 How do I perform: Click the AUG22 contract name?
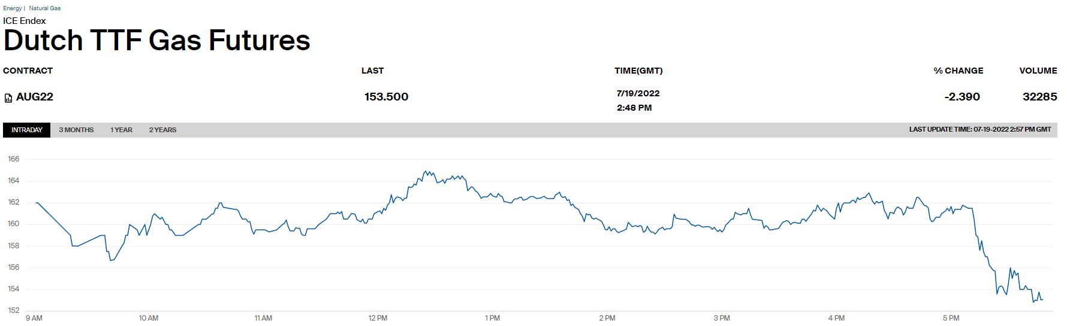[x=35, y=97]
